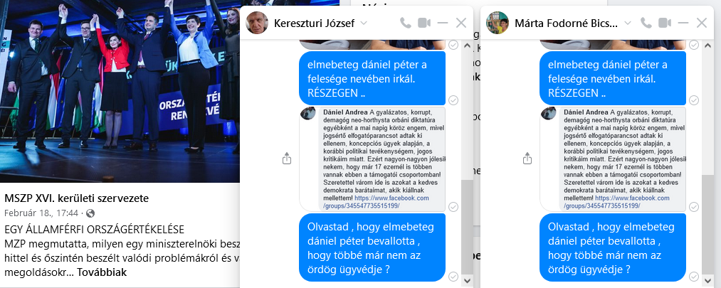The height and width of the screenshot is (288, 721).
Task: Start voice call with Kereszturi József
Action: [x=405, y=23]
